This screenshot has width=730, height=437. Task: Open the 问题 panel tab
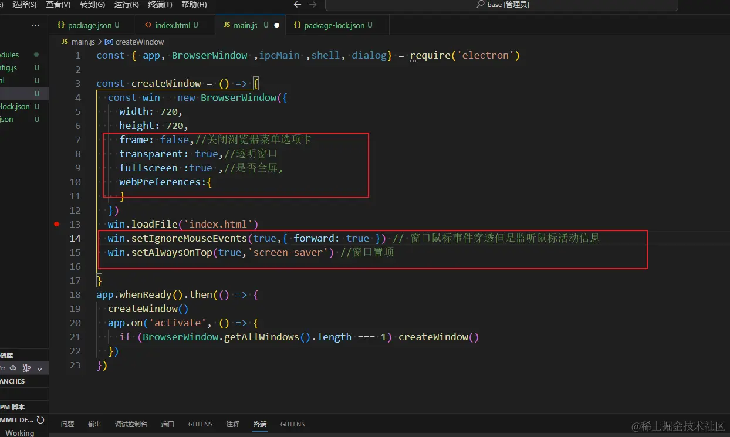(67, 424)
